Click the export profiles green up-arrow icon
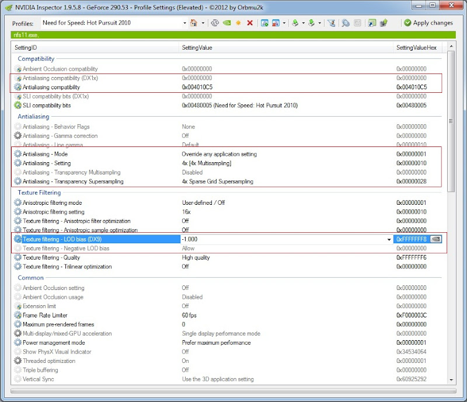Viewport: 467px width, 402px height. point(295,23)
